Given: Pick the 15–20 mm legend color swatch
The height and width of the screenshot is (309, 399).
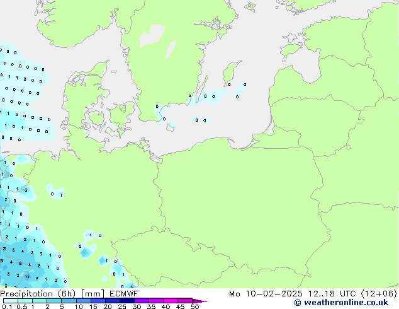Looking at the screenshot, I should 98,301.
